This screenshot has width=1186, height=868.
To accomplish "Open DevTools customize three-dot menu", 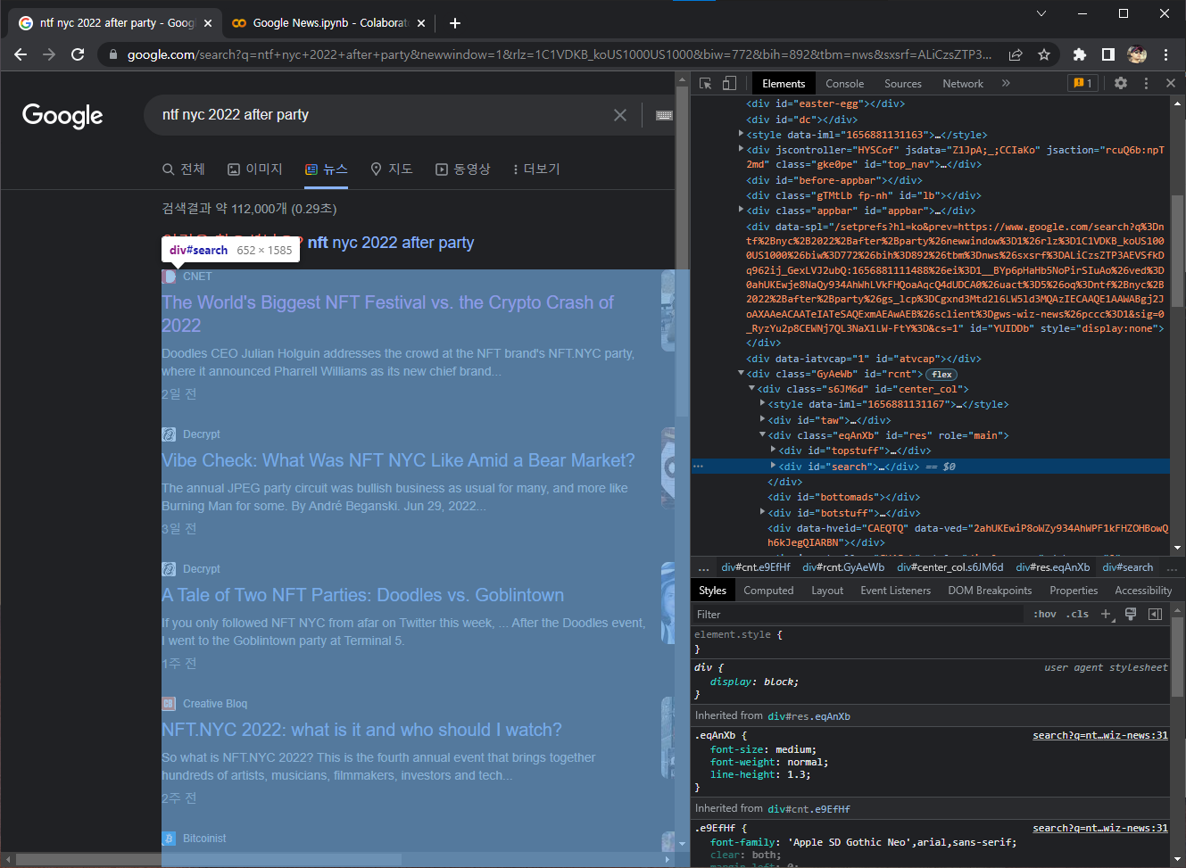I will (1146, 83).
